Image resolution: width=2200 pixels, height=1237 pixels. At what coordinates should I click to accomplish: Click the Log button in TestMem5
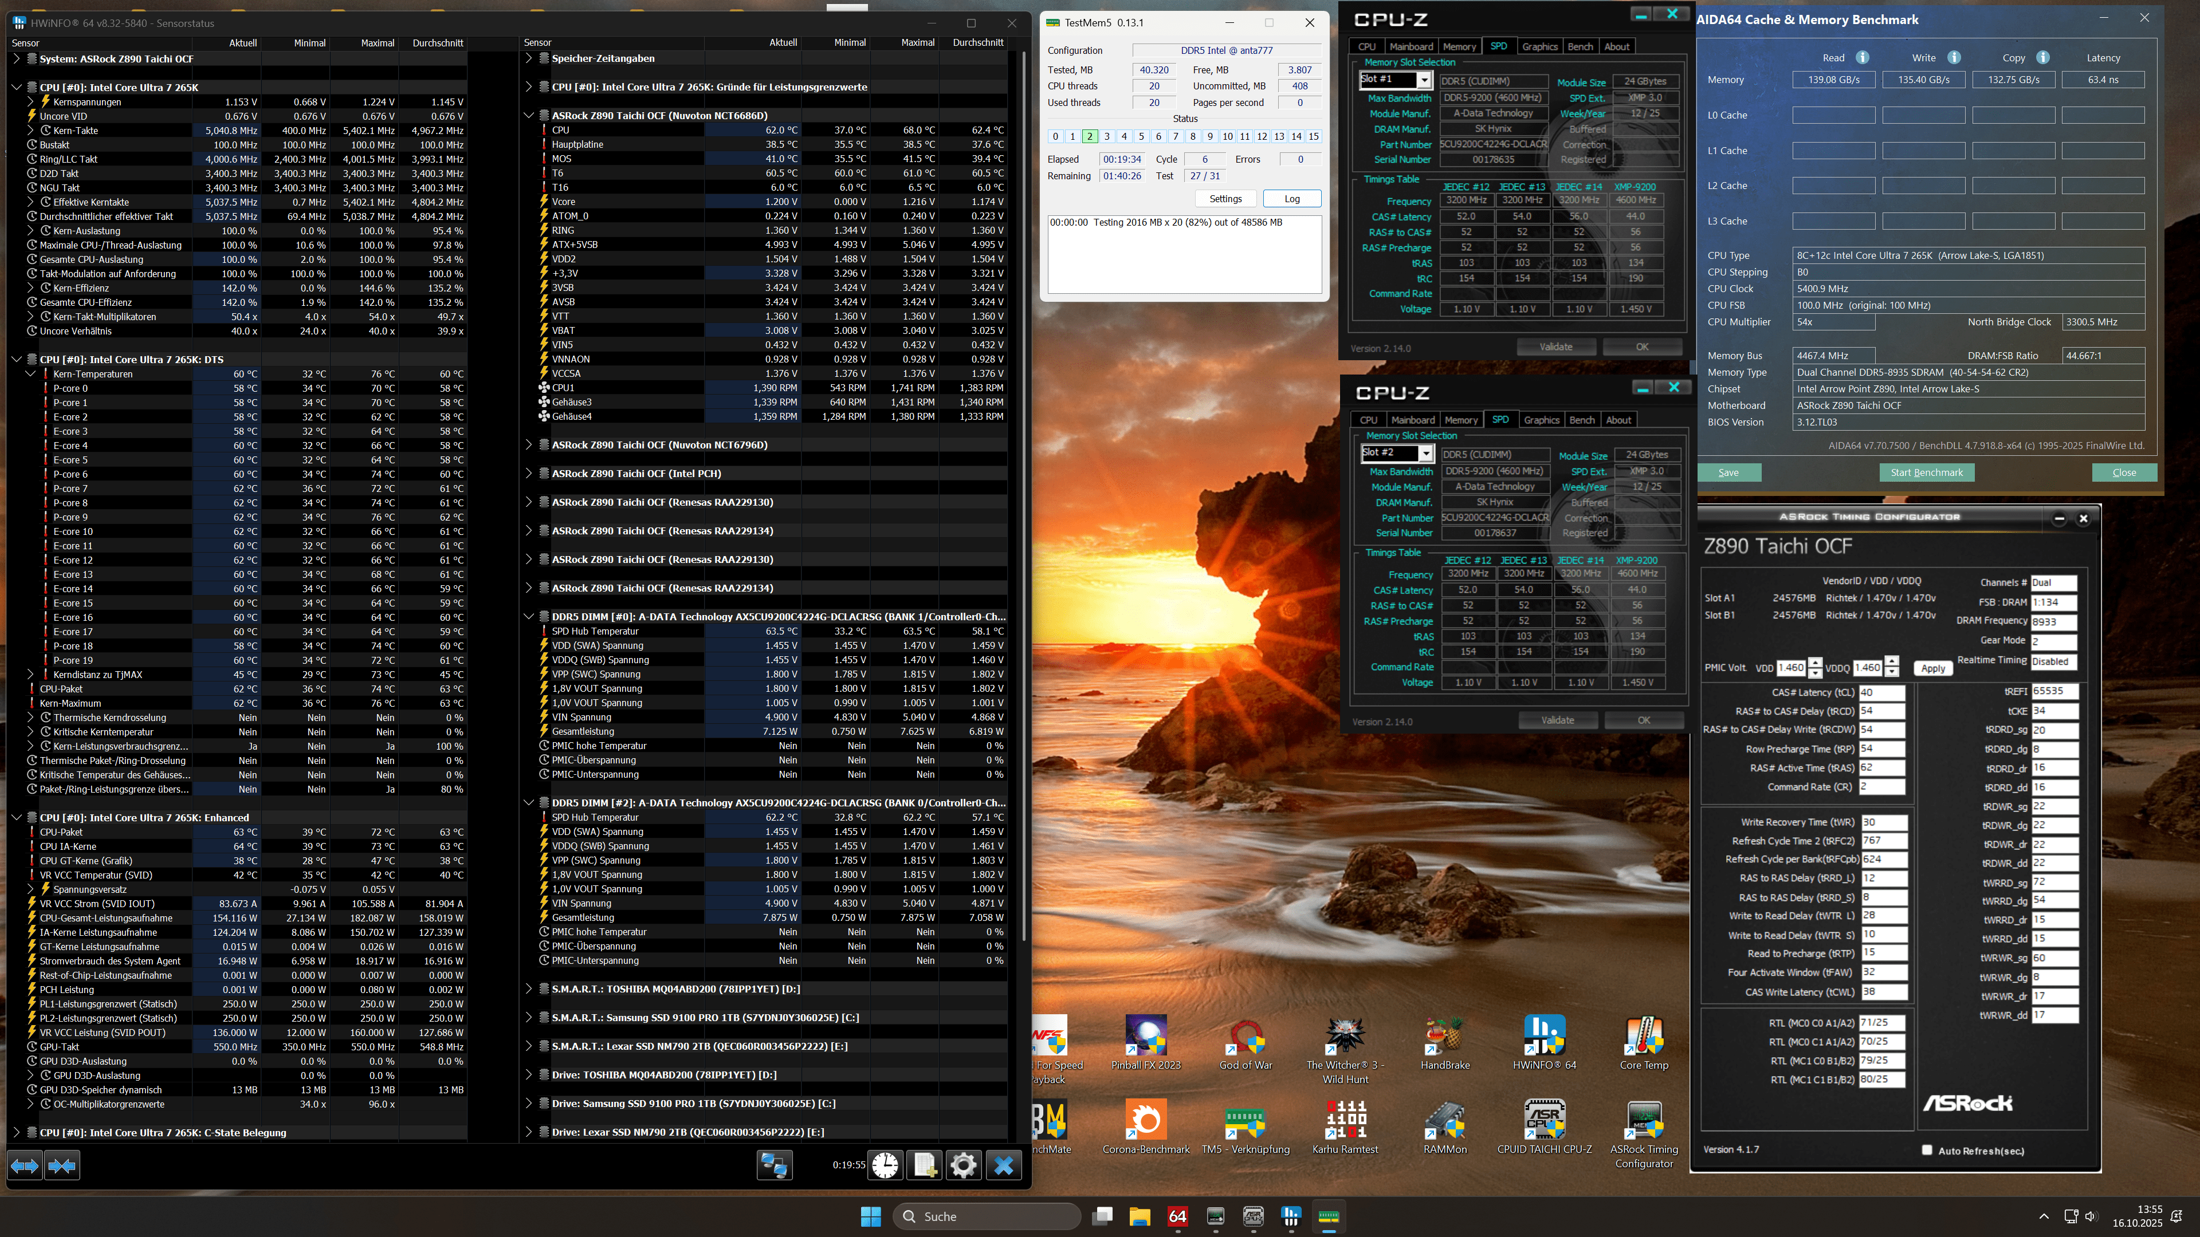coord(1291,199)
